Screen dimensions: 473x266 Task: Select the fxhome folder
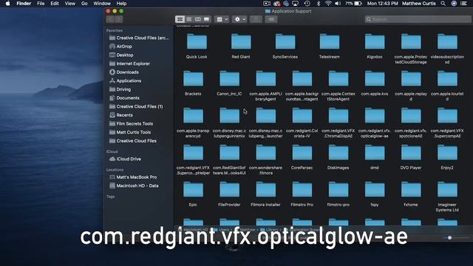coord(411,191)
